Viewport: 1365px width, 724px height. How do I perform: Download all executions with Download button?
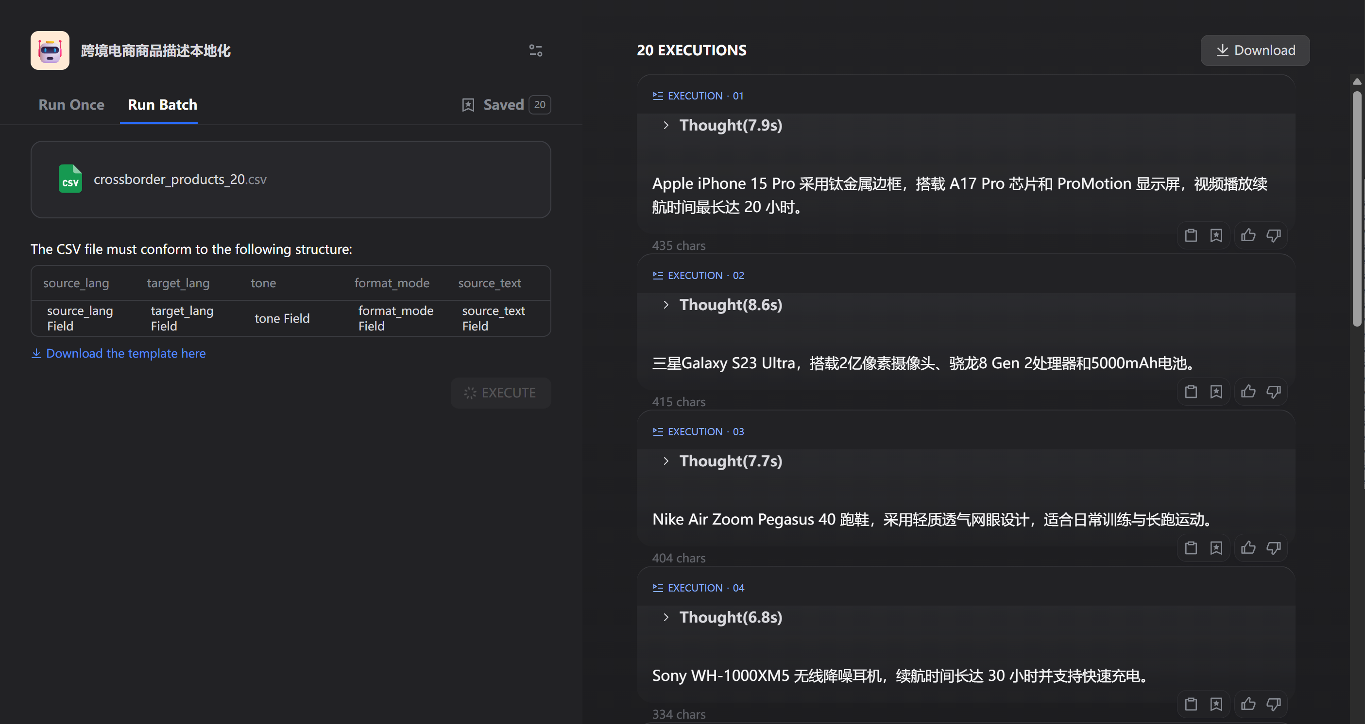click(x=1255, y=50)
